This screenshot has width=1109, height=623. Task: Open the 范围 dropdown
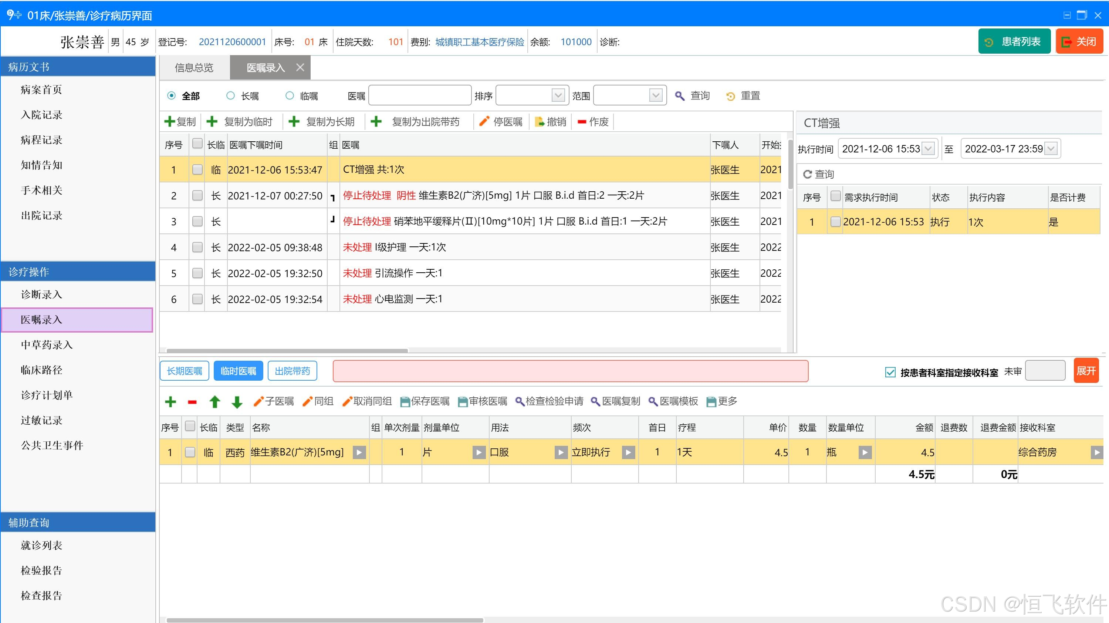[655, 95]
